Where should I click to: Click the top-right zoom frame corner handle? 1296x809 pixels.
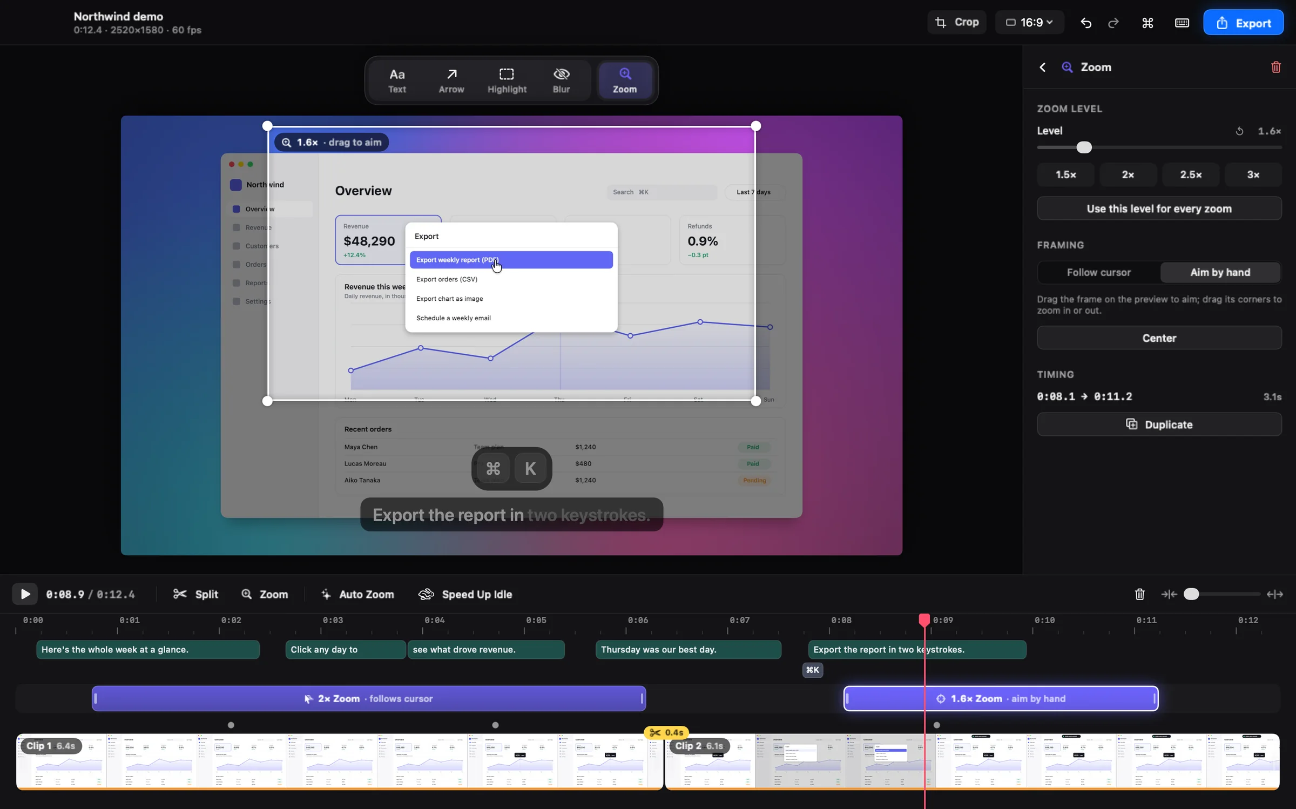pyautogui.click(x=756, y=126)
